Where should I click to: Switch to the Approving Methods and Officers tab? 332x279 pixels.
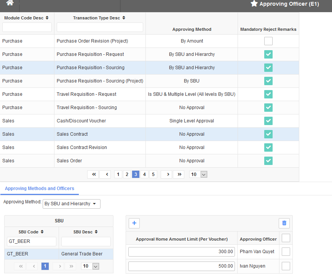(39, 188)
